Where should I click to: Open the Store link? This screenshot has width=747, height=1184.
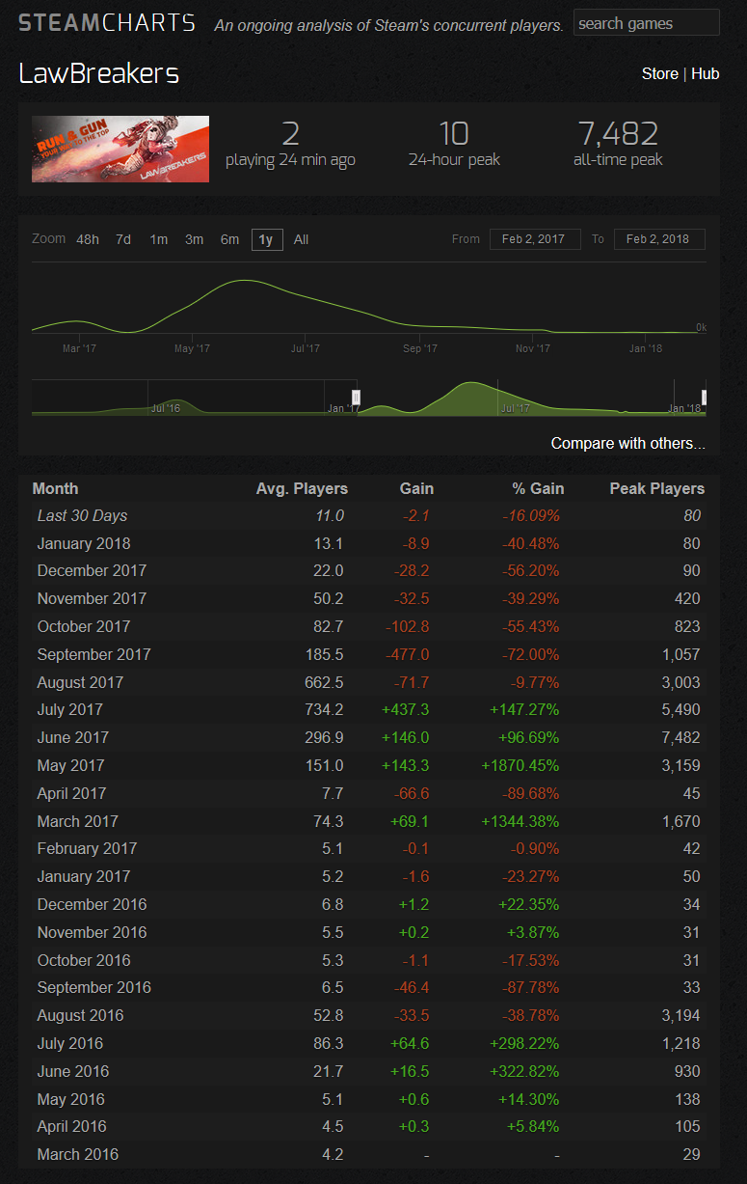pos(659,73)
